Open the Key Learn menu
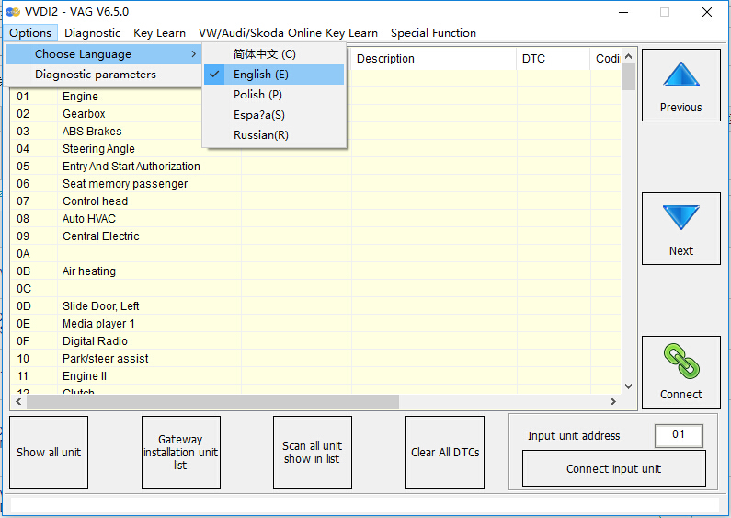The image size is (731, 518). tap(159, 32)
